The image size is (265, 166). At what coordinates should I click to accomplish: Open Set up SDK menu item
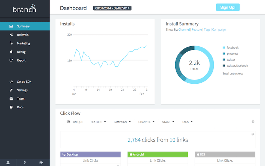pyautogui.click(x=26, y=82)
